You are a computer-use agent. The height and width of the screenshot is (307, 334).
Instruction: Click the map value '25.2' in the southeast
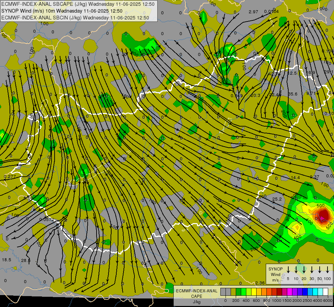coord(277,199)
